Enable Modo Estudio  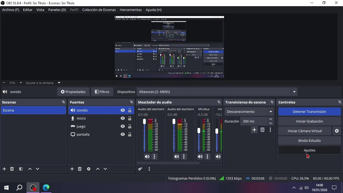(310, 140)
